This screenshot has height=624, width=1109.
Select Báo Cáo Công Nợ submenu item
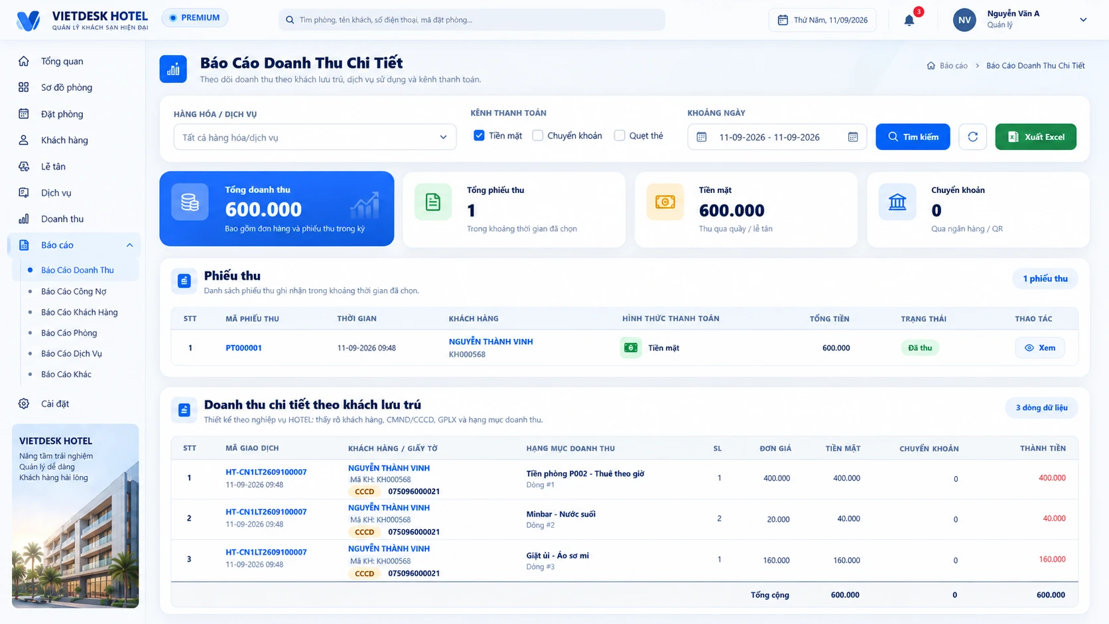74,291
